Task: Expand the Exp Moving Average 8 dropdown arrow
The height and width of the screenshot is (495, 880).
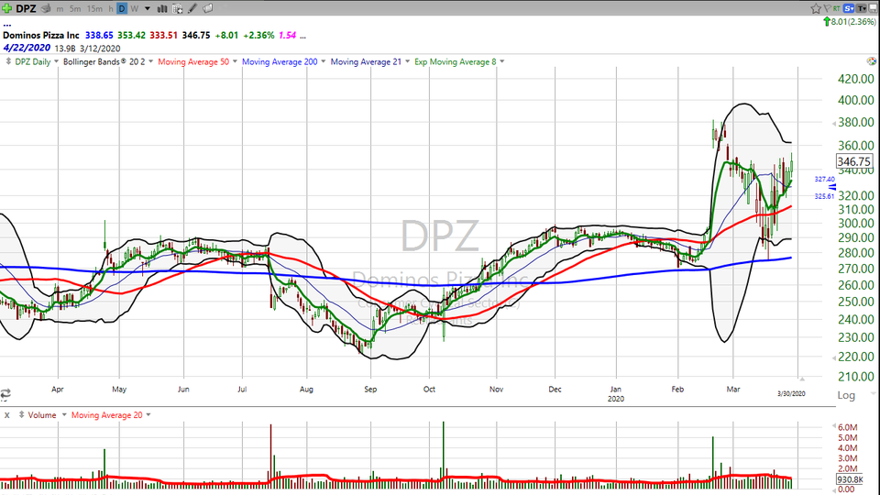Action: [x=501, y=61]
